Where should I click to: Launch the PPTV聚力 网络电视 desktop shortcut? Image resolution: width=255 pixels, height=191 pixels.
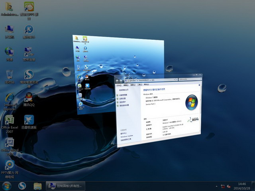click(x=10, y=169)
